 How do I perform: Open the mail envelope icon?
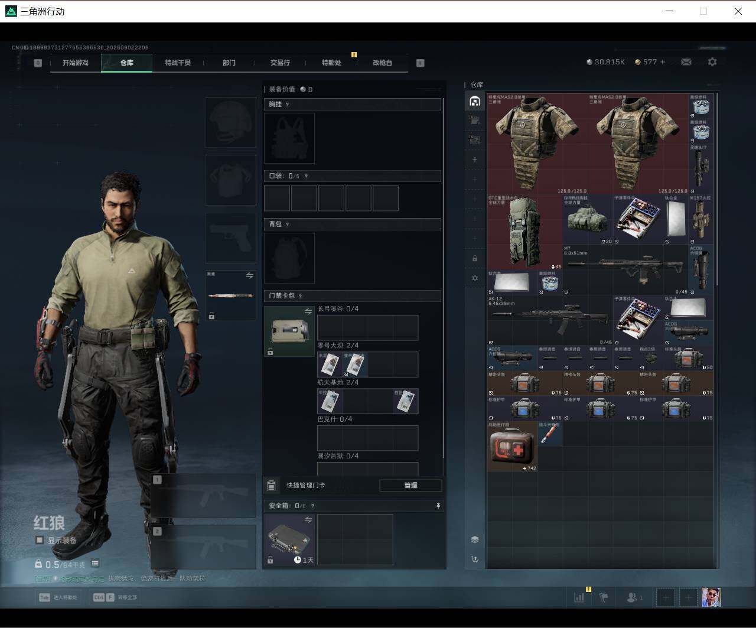click(686, 62)
